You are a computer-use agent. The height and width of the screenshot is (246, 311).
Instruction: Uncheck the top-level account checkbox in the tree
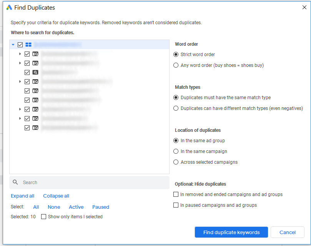tap(20, 45)
